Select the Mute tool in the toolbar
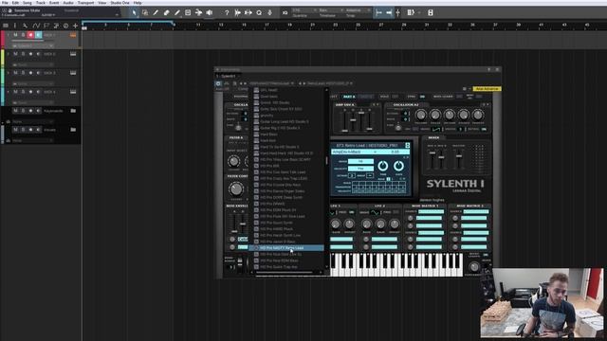This screenshot has height=341, width=607. 188,12
